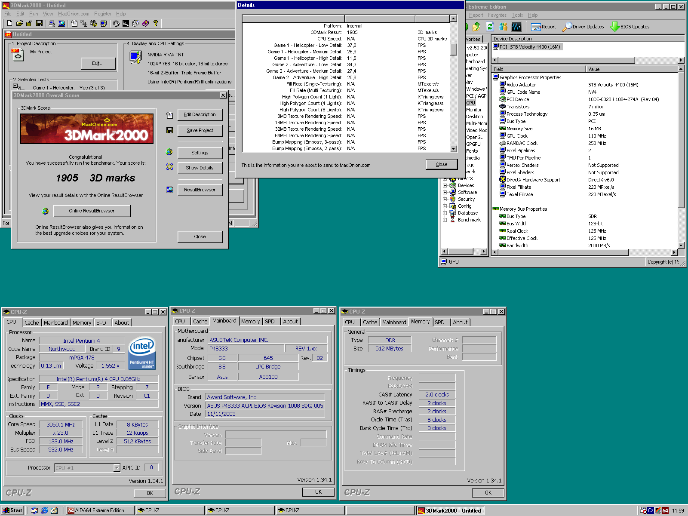Click the Edit Description button
The image size is (688, 516).
pos(200,115)
